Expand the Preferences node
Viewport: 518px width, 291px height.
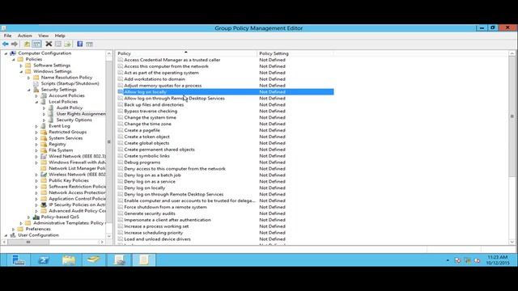click(x=14, y=230)
